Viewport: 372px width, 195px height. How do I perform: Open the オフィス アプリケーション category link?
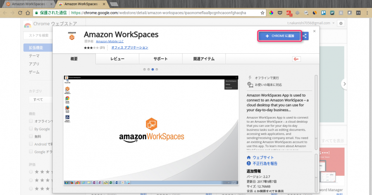point(130,48)
